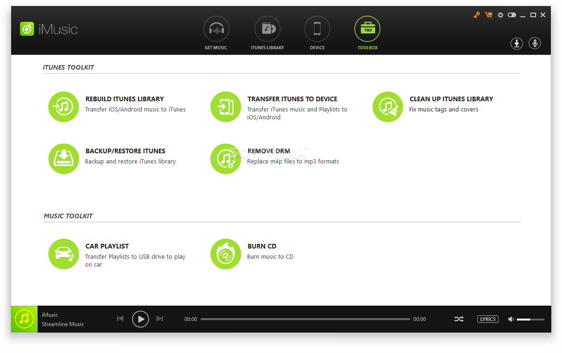Screen dimensions: 562x353
Task: Open BACKUP/RESTORE ITUNES title link
Action: click(x=125, y=151)
